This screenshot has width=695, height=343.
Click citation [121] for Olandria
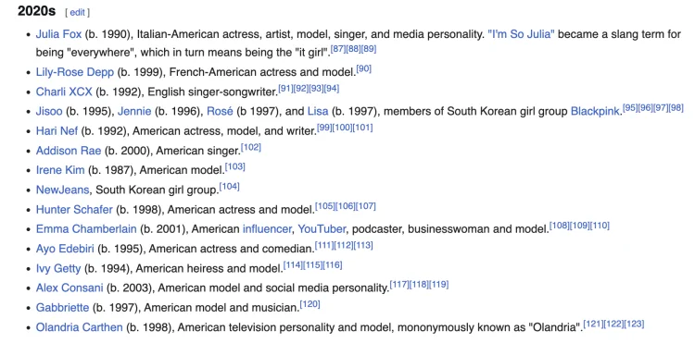coord(593,324)
